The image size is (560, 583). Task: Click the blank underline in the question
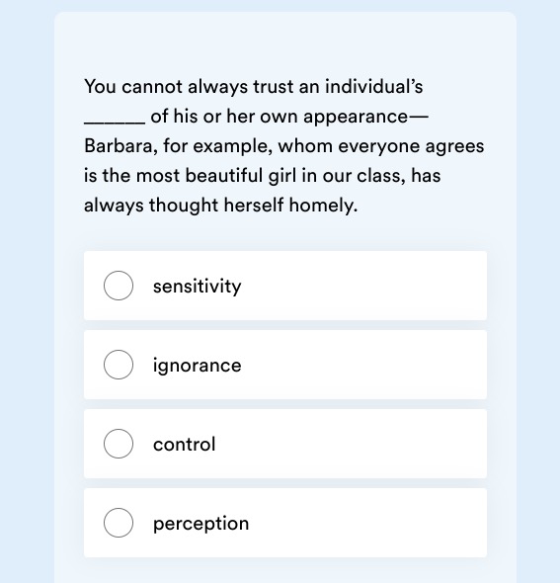(x=115, y=122)
